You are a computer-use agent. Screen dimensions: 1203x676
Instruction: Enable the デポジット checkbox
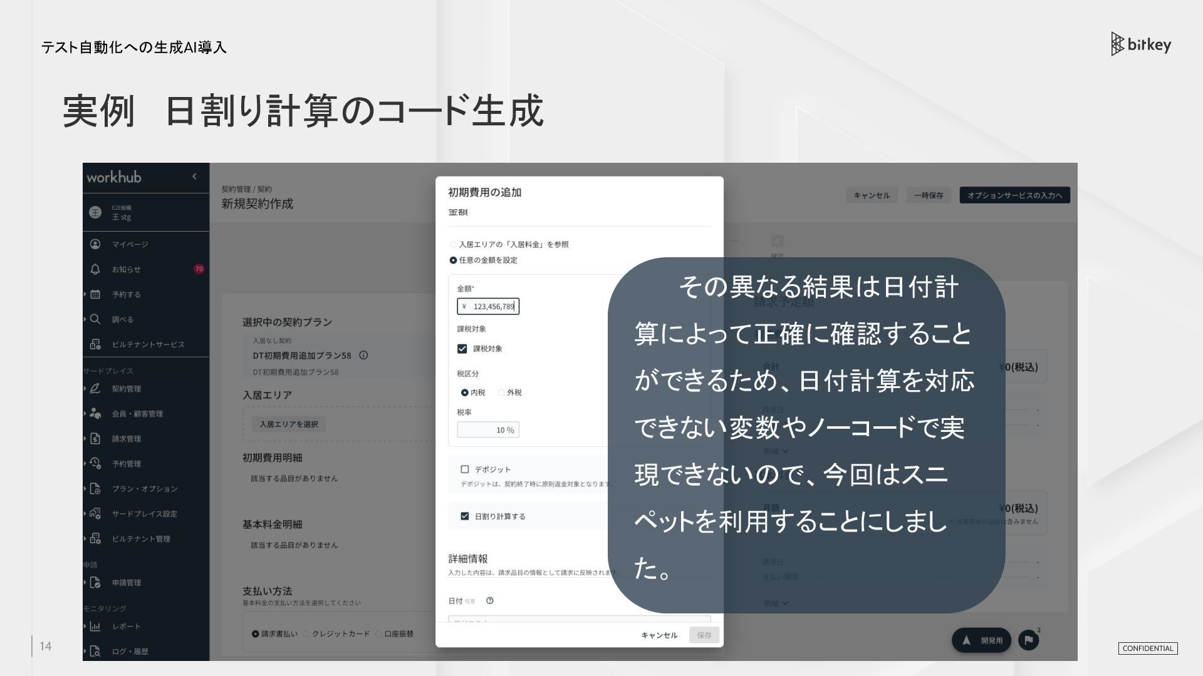465,469
